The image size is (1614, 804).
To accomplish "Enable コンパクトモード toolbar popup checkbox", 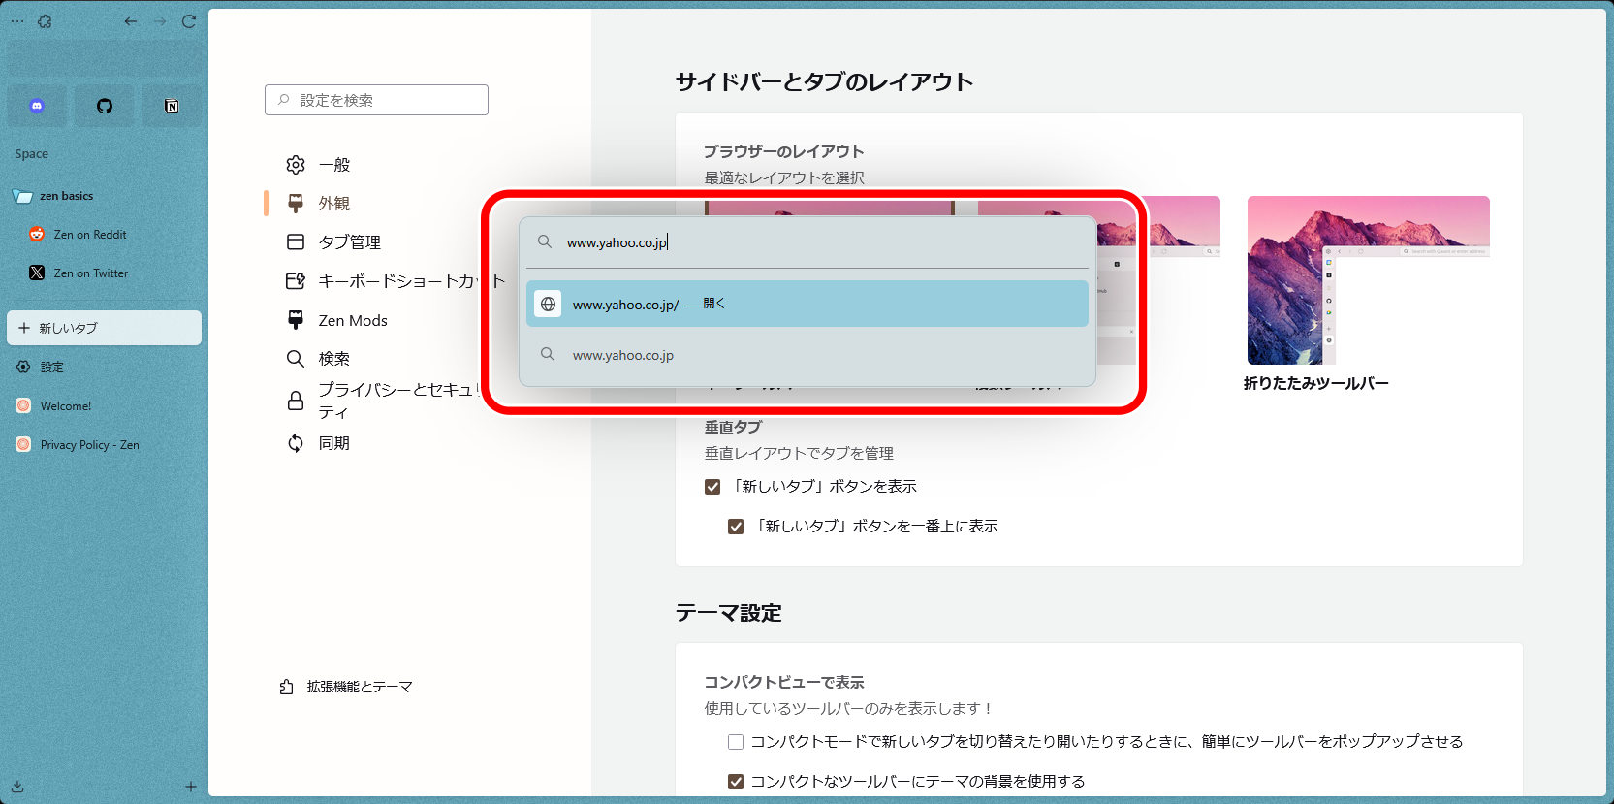I will (736, 742).
